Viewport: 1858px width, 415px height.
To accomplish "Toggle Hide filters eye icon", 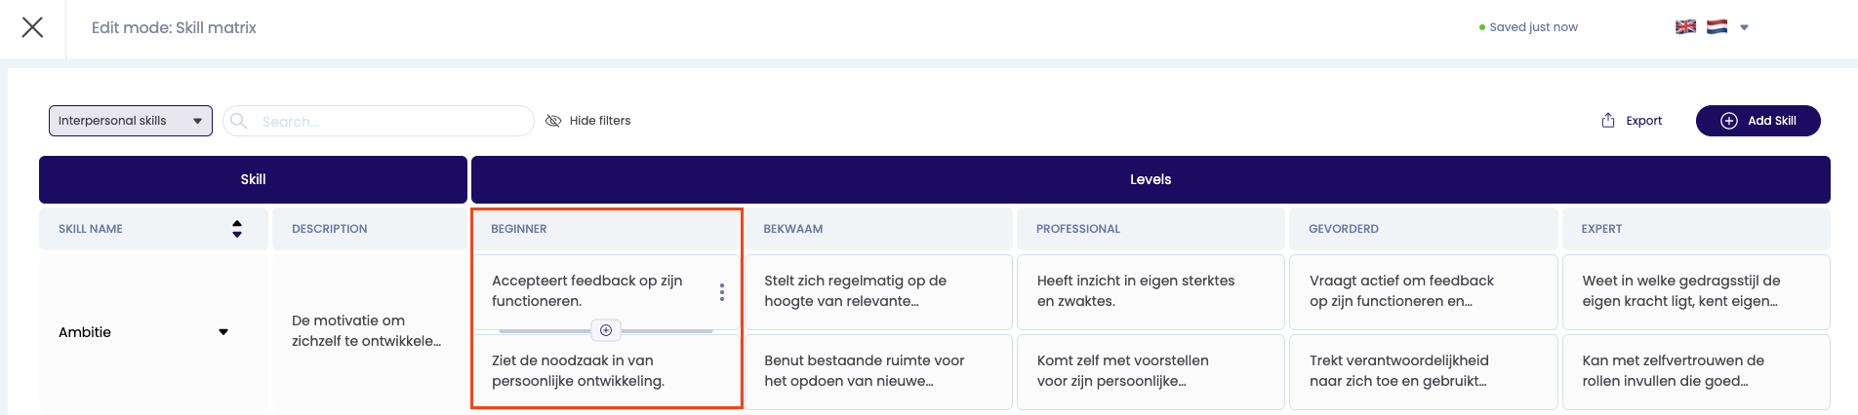I will (x=553, y=121).
